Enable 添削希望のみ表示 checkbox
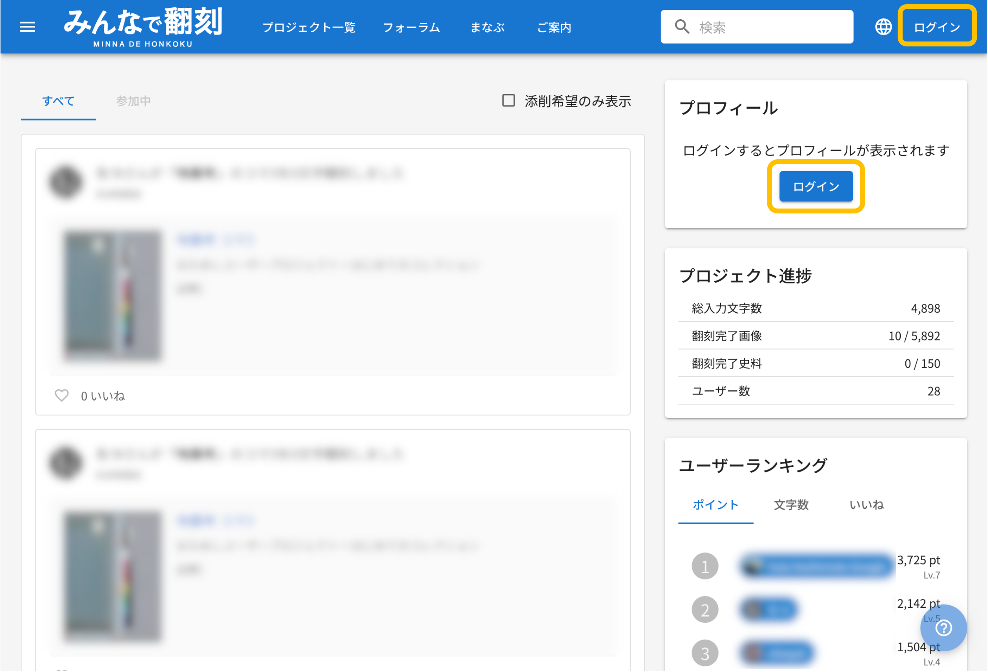This screenshot has width=988, height=672. (509, 101)
